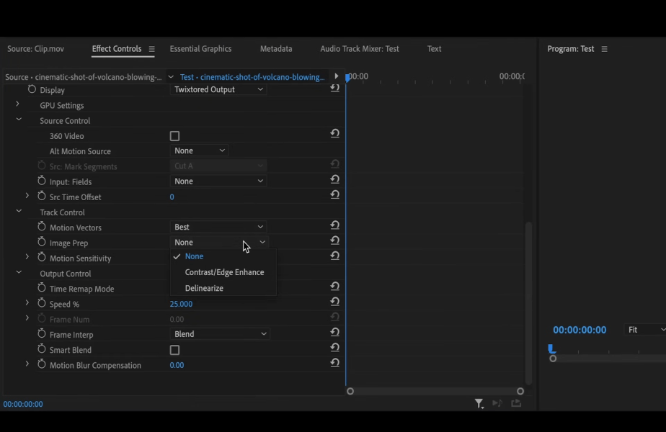The image size is (666, 432).
Task: Click the play-only-audio icon at panel bottom
Action: click(497, 403)
